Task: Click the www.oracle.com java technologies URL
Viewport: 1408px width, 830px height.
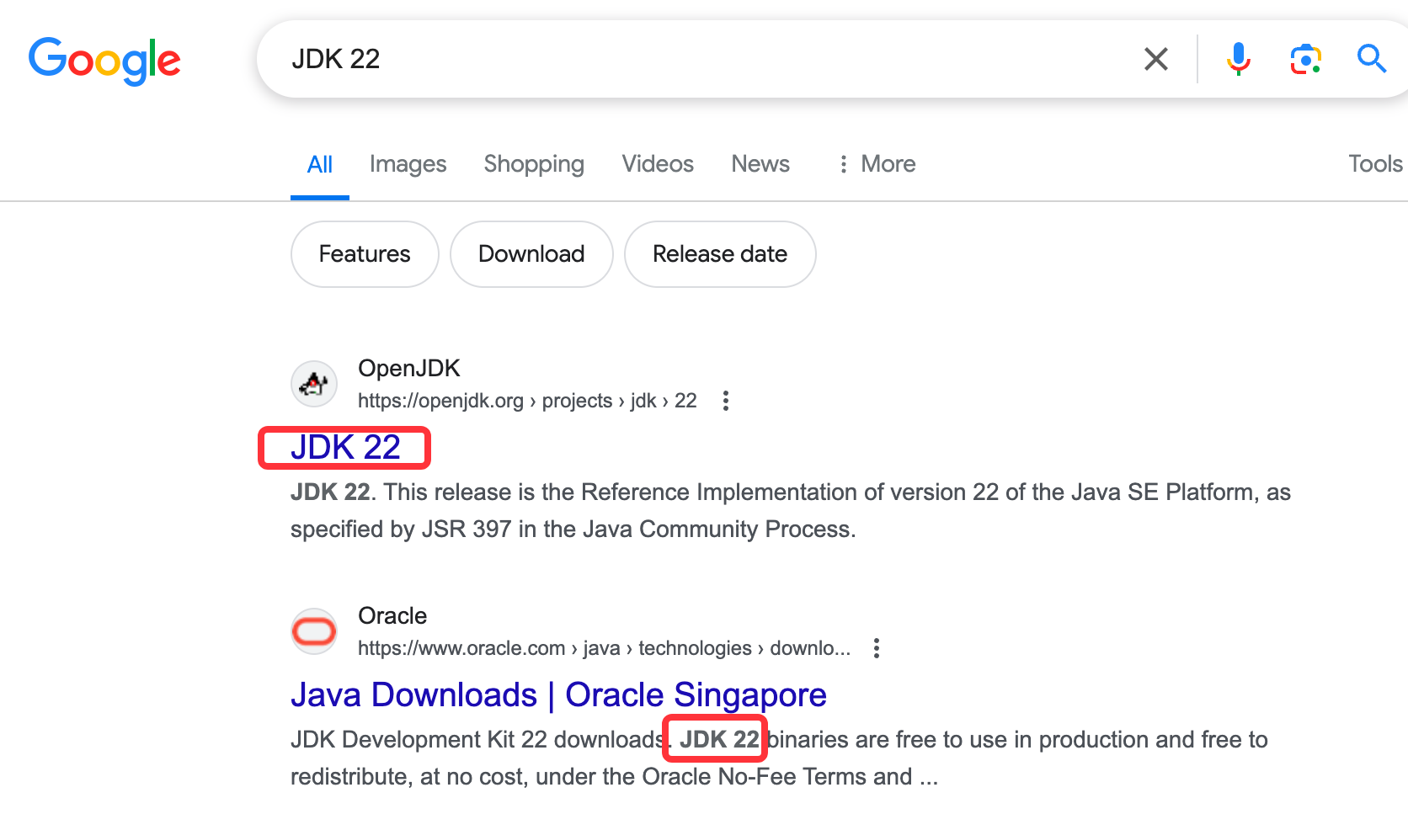Action: point(605,648)
